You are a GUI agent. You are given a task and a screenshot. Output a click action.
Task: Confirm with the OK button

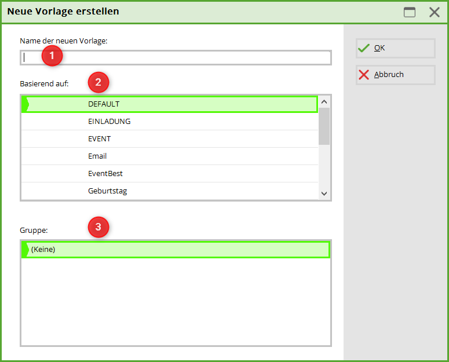(395, 48)
